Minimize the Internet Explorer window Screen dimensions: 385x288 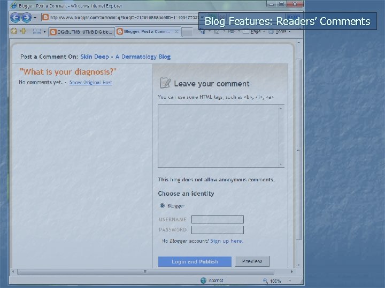(271, 4)
